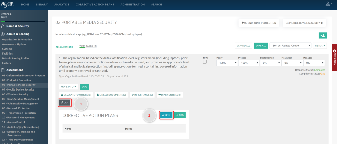Open the FILTER dropdown
The image size is (337, 144).
(x=320, y=46)
